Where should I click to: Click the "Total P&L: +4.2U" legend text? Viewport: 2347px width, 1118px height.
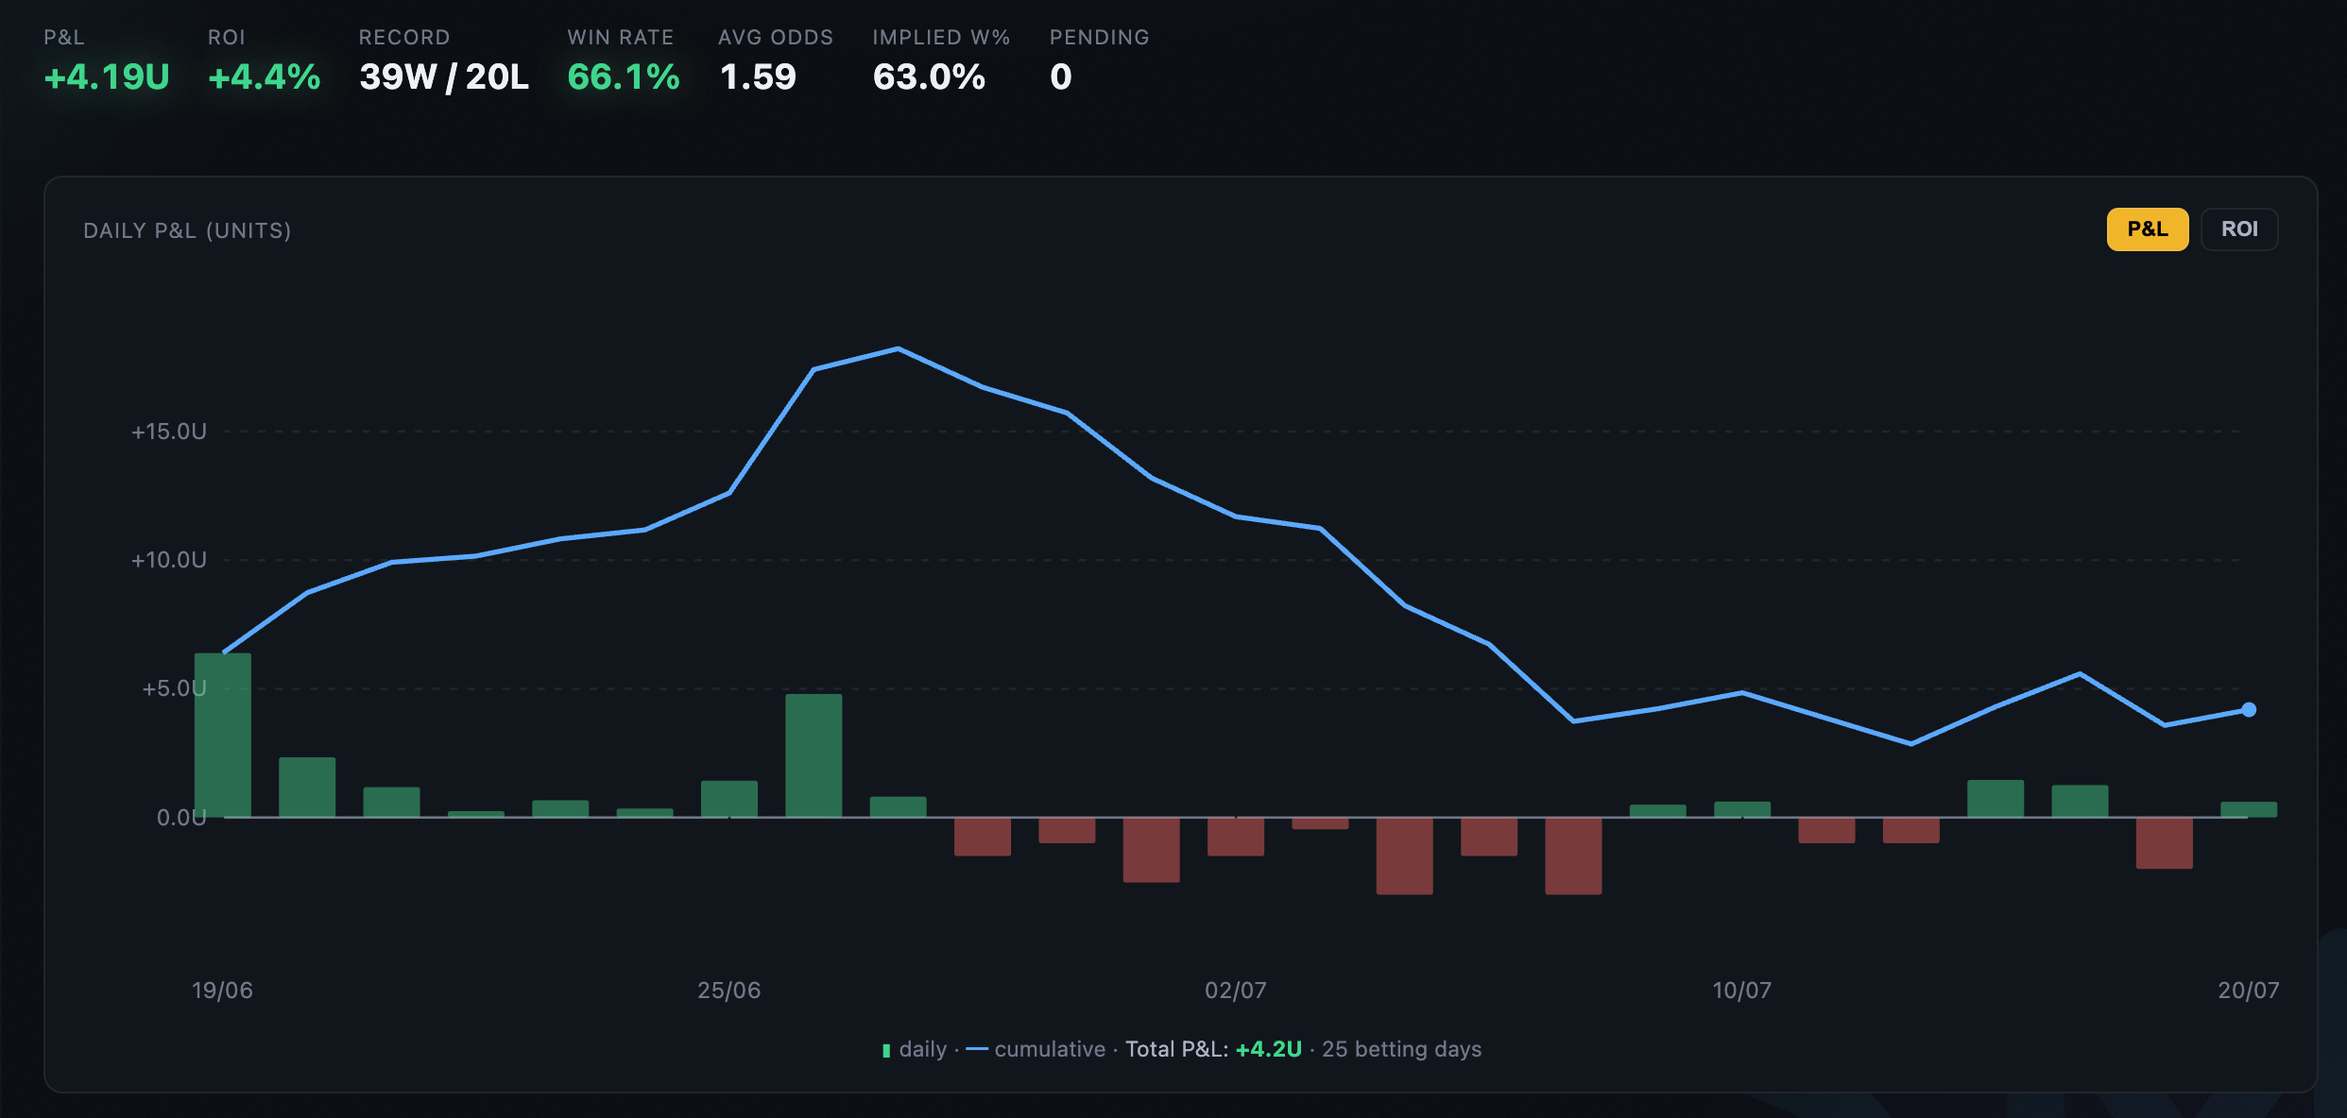pyautogui.click(x=1214, y=1049)
